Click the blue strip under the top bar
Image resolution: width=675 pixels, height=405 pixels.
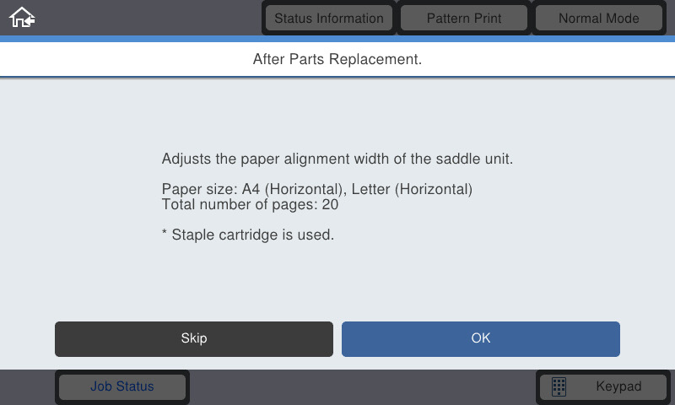(337, 39)
